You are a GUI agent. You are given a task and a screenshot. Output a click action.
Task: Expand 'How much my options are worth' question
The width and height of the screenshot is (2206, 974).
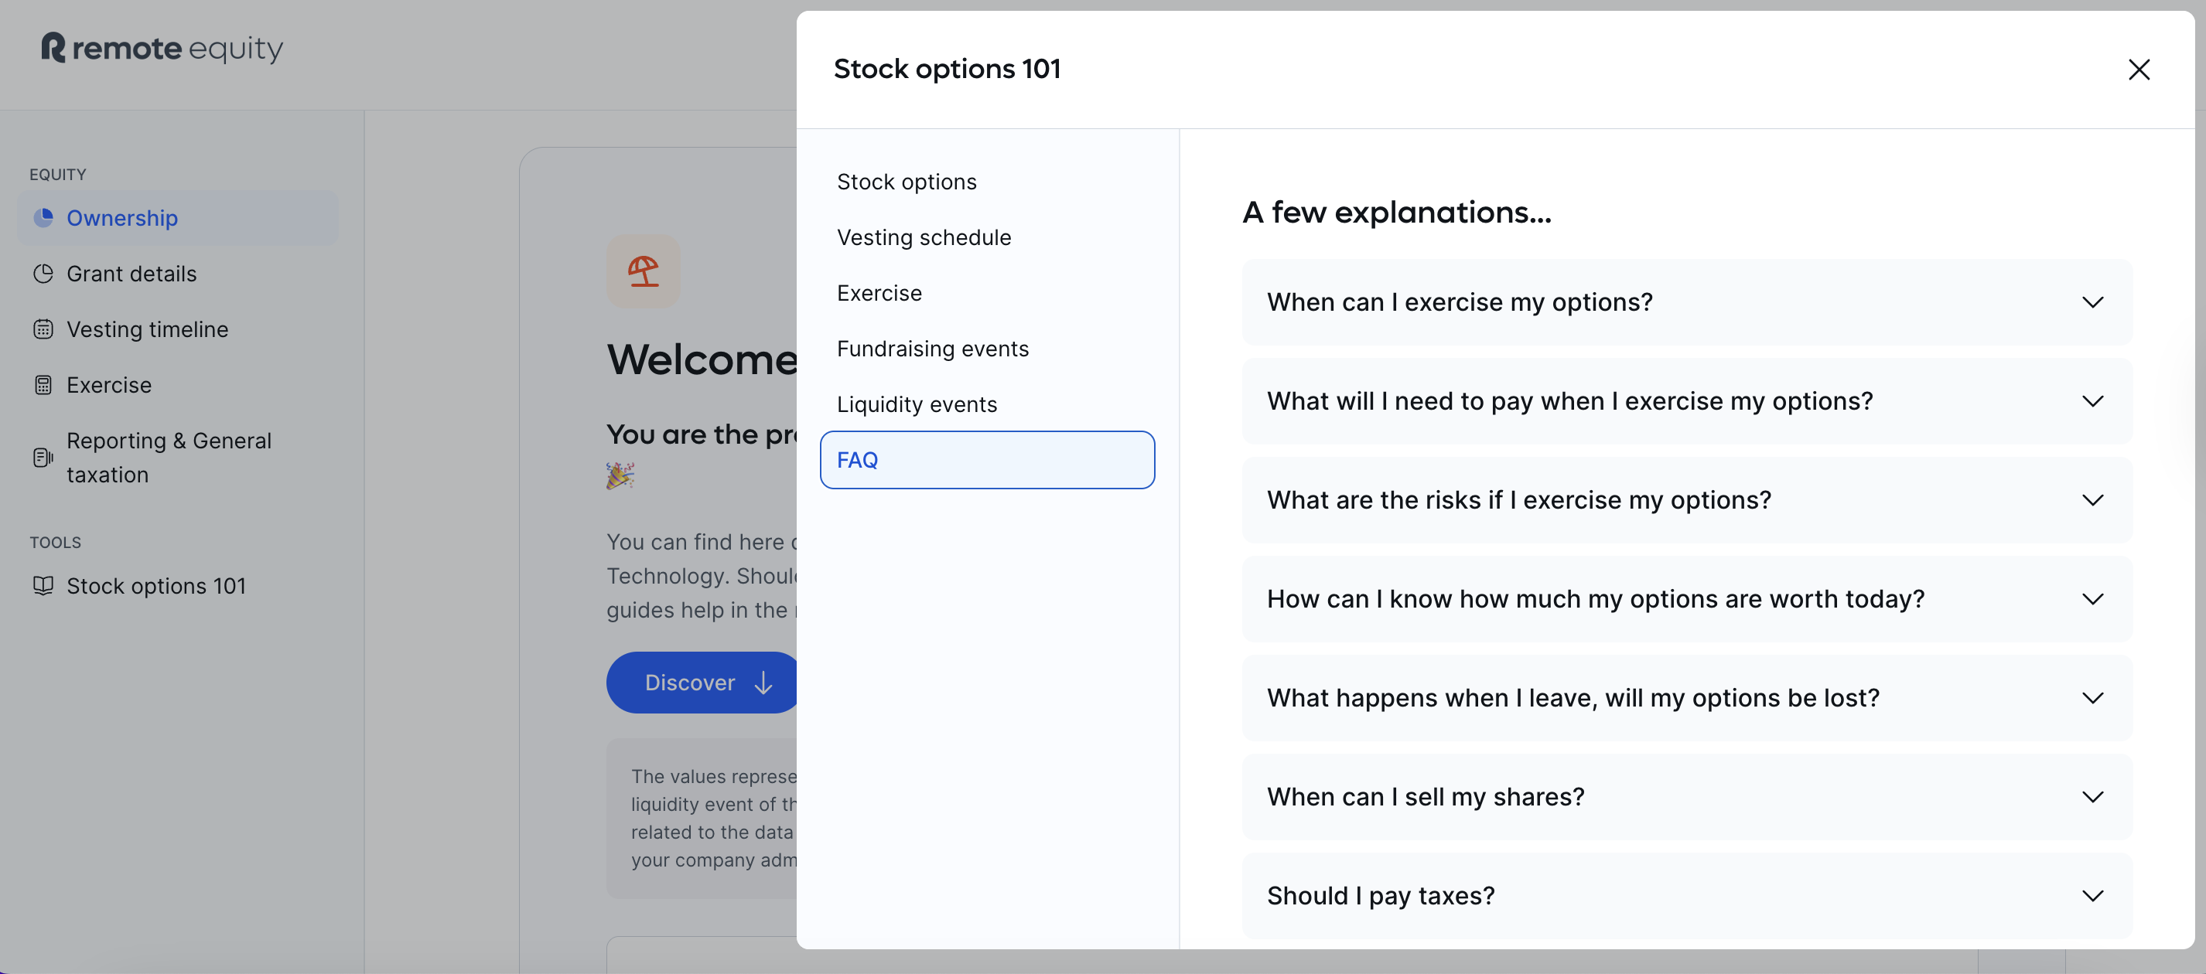(x=1686, y=599)
